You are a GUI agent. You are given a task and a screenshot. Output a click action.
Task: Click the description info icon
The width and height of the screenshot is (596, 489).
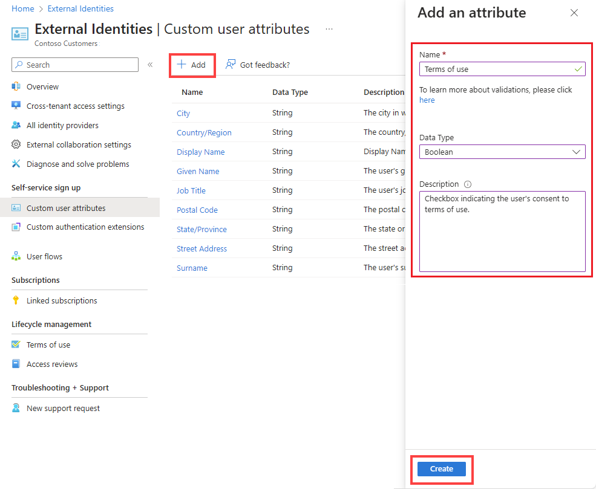(x=468, y=184)
